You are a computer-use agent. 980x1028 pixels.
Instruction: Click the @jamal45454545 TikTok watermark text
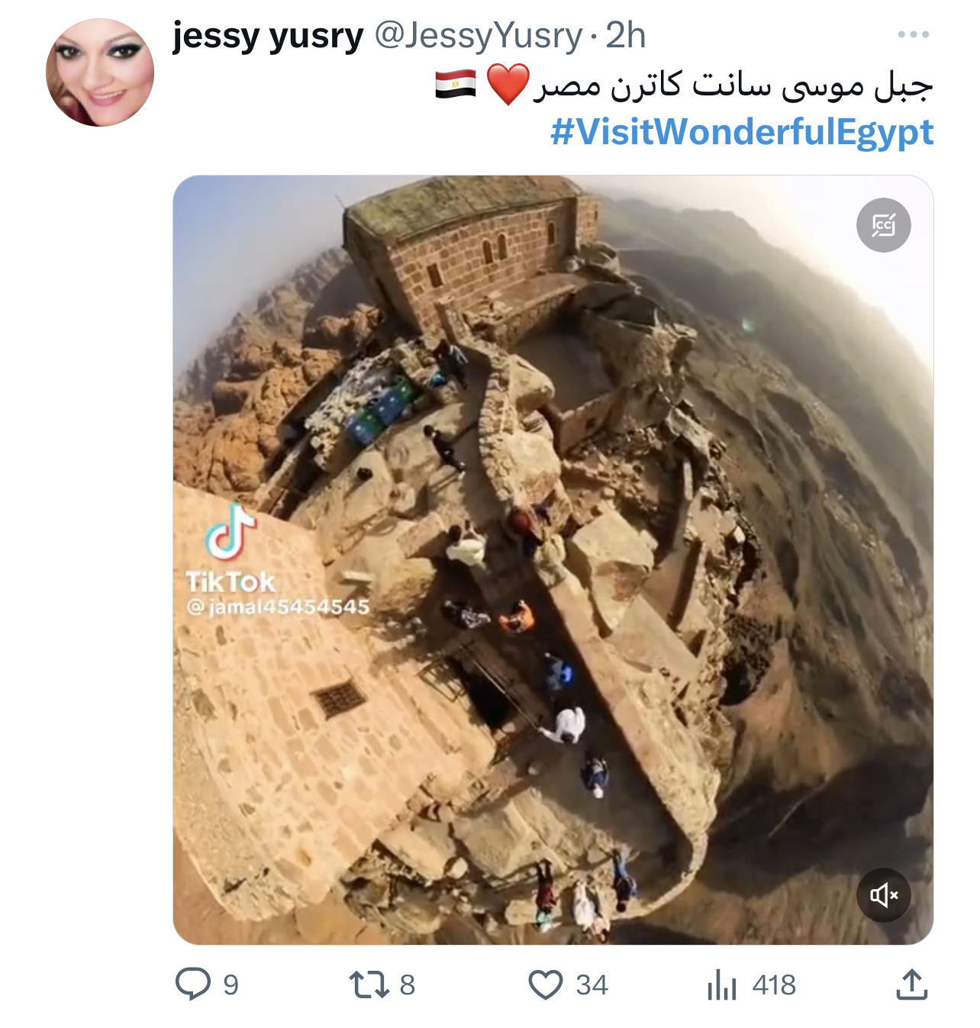[x=278, y=607]
